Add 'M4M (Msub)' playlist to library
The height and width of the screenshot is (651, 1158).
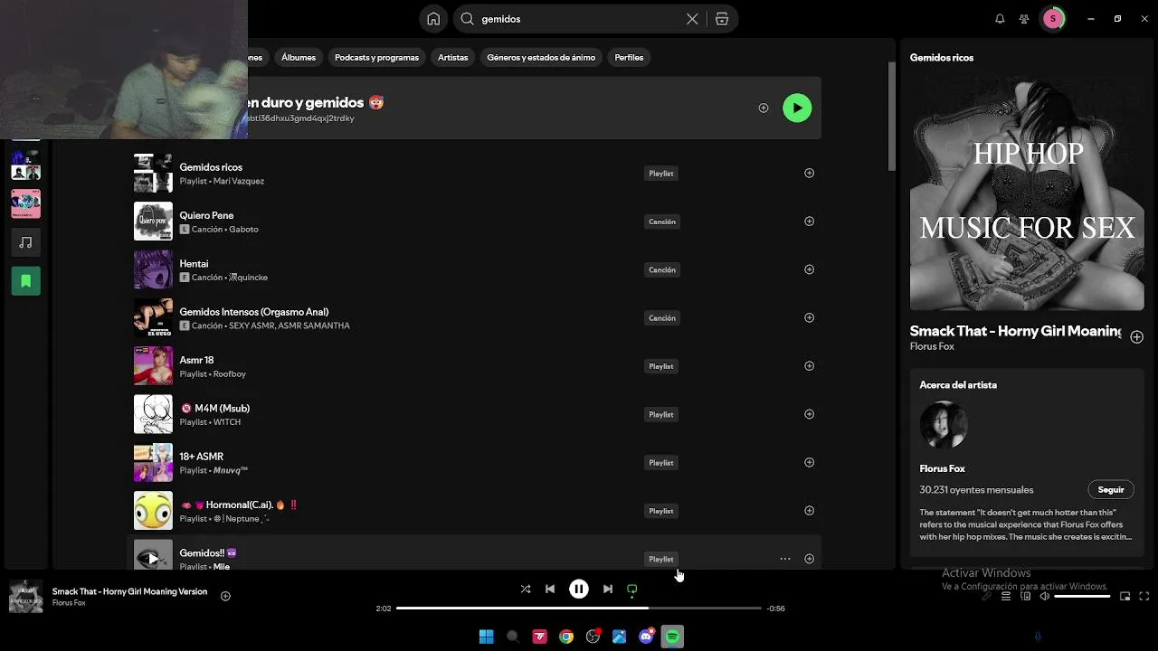tap(809, 414)
